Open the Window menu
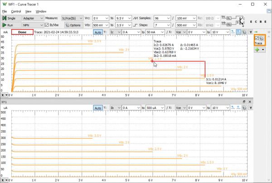This screenshot has width=272, height=183. tap(41, 11)
